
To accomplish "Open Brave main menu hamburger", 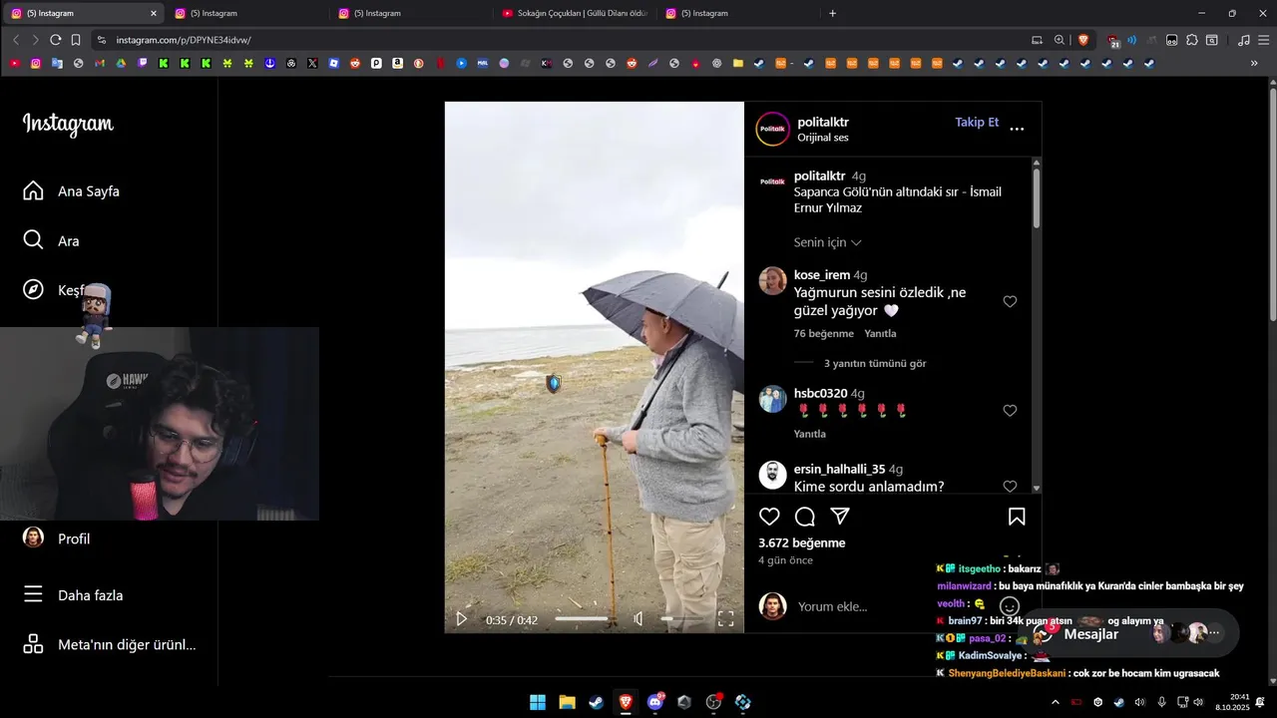I will pos(1263,40).
